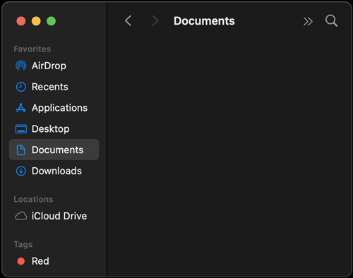
Task: Click the Applications sidebar icon
Action: (20, 108)
